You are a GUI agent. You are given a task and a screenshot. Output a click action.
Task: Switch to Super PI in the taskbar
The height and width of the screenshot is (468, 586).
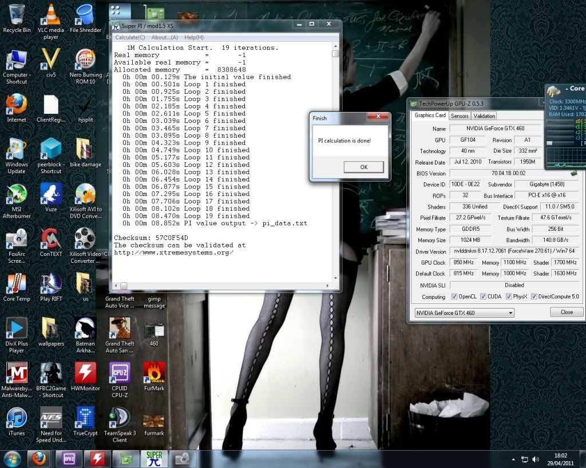pos(154,458)
